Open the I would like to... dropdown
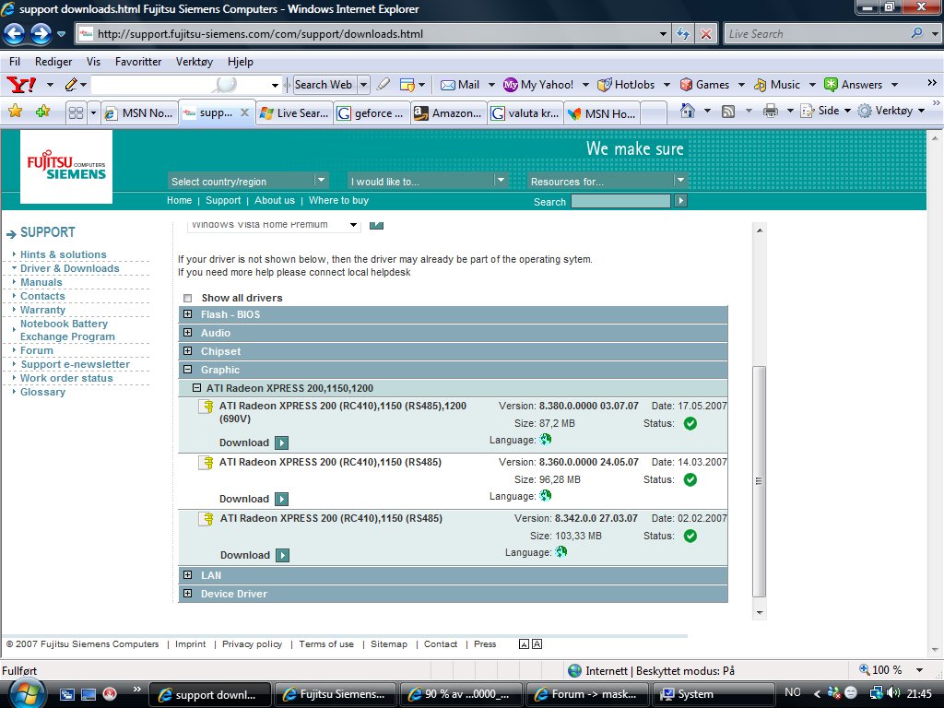This screenshot has height=708, width=944. point(428,181)
